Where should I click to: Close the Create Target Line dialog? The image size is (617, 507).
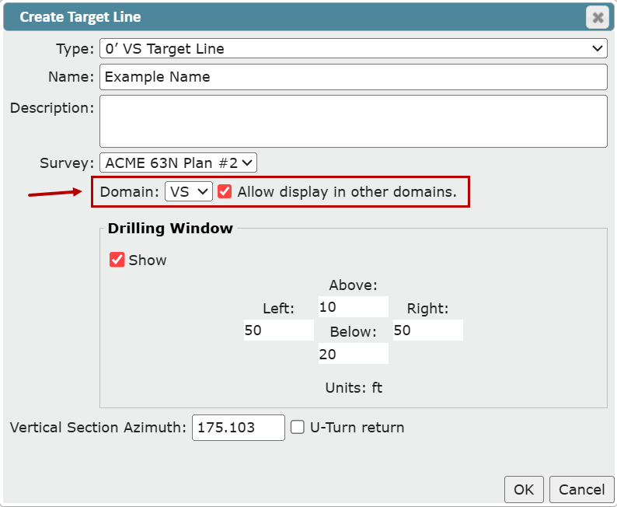[598, 17]
